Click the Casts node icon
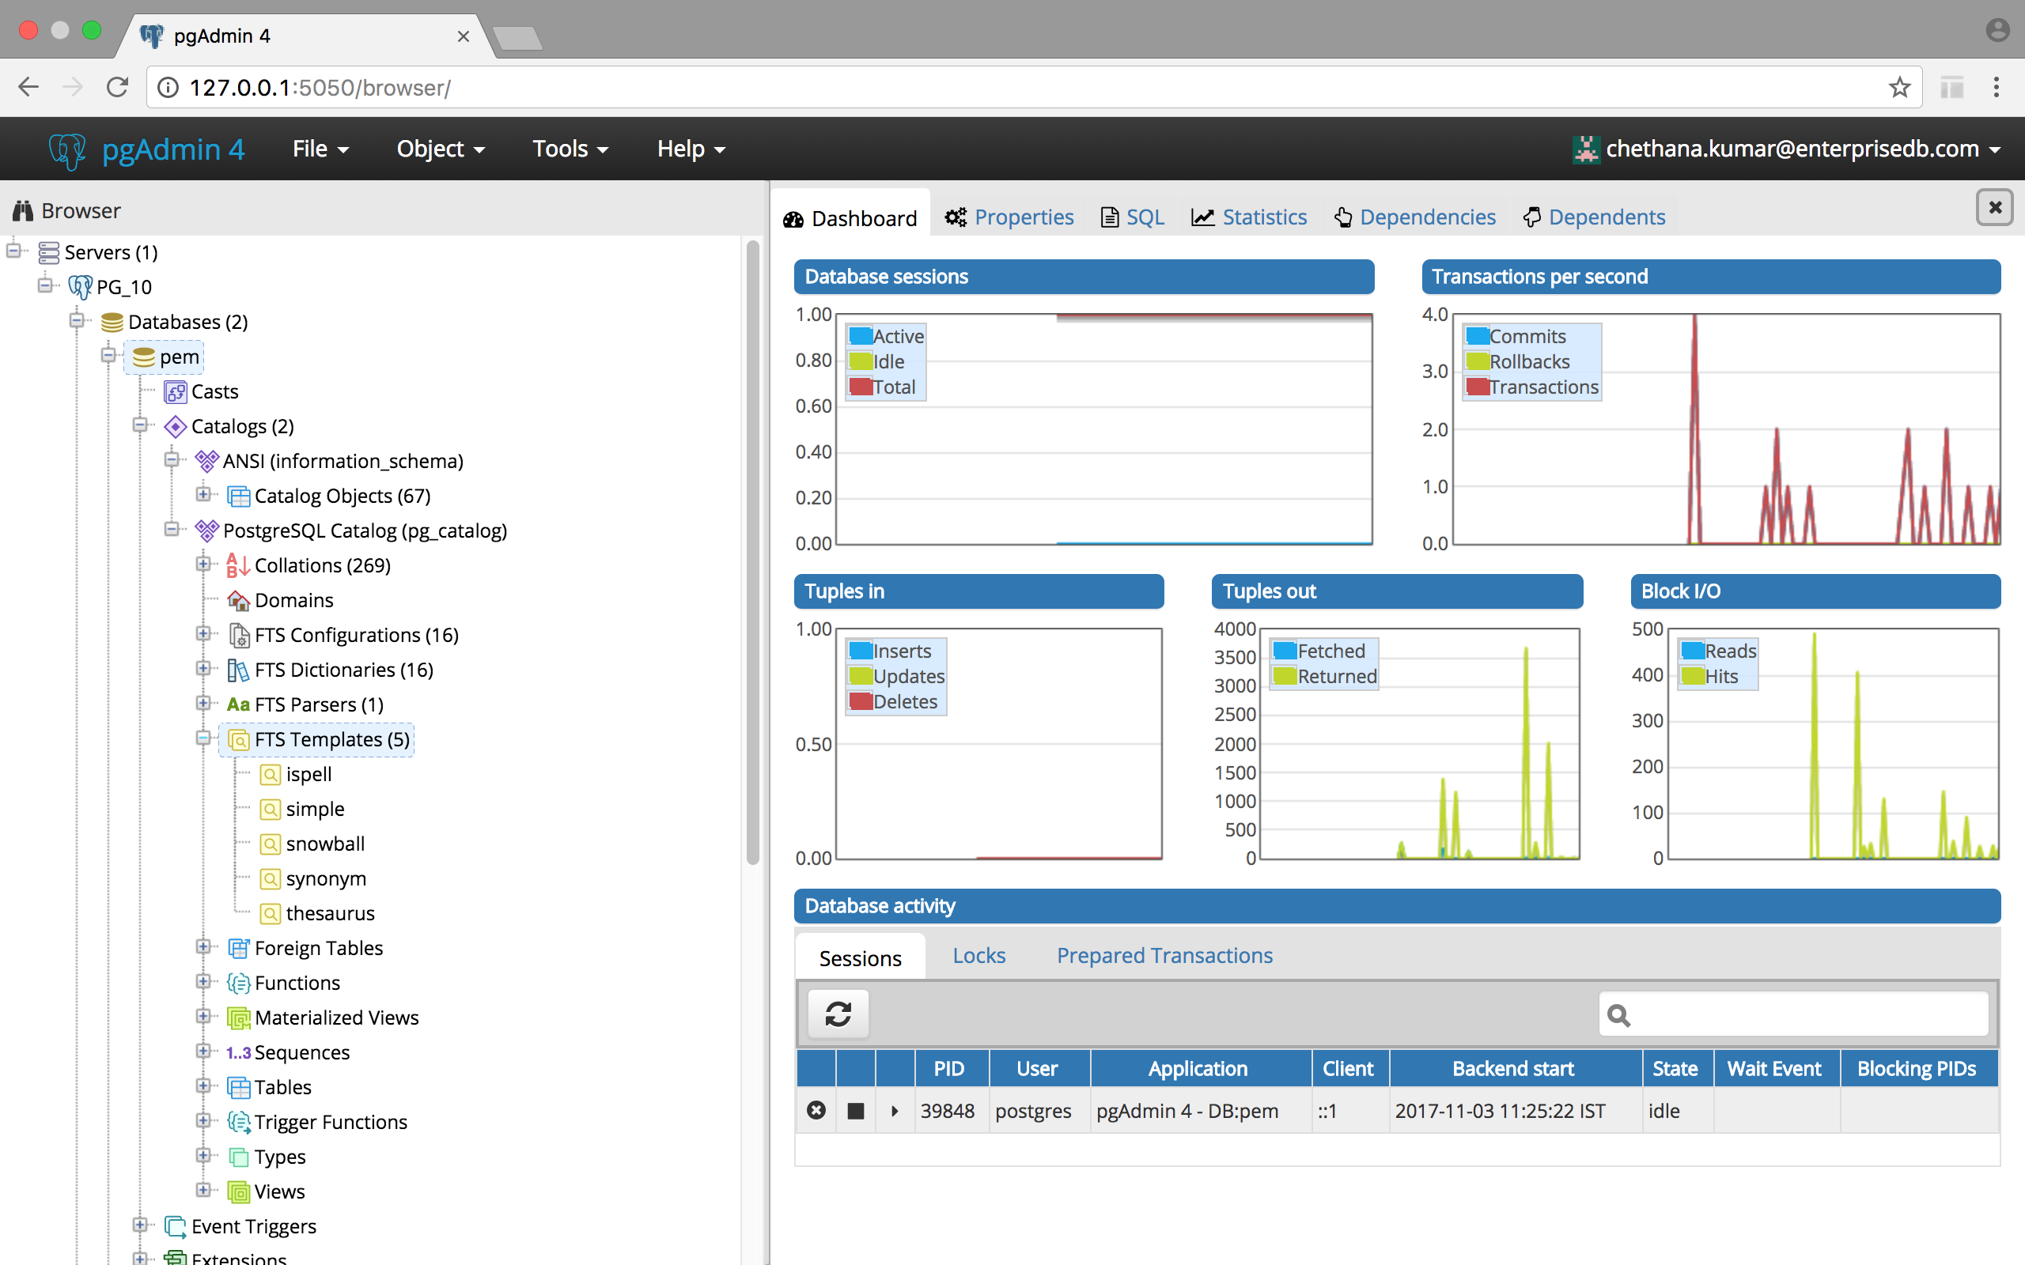 click(x=175, y=391)
